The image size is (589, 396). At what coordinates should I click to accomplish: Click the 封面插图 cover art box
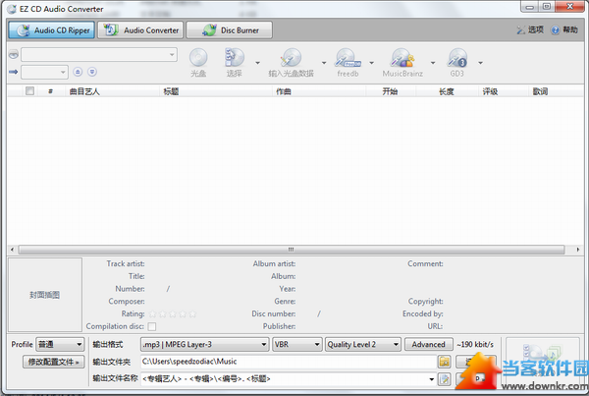(45, 295)
